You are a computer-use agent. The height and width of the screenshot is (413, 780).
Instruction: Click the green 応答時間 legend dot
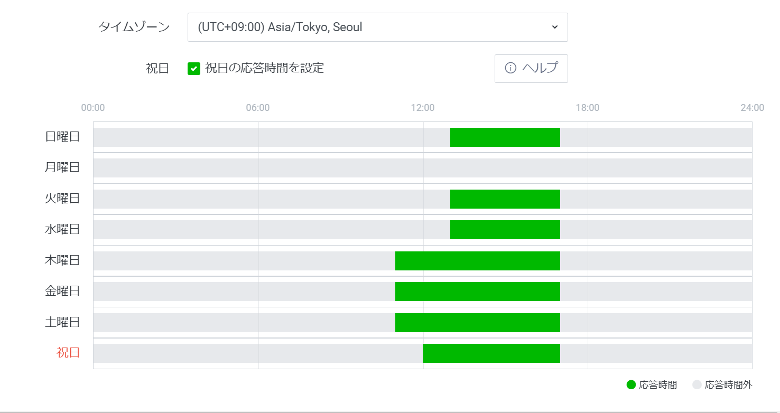click(x=630, y=385)
